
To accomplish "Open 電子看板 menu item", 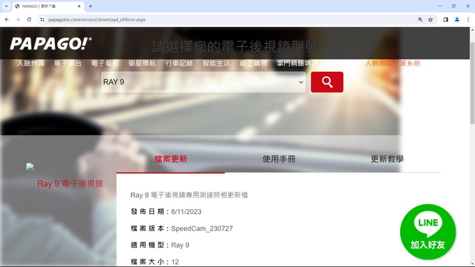I will coord(105,63).
